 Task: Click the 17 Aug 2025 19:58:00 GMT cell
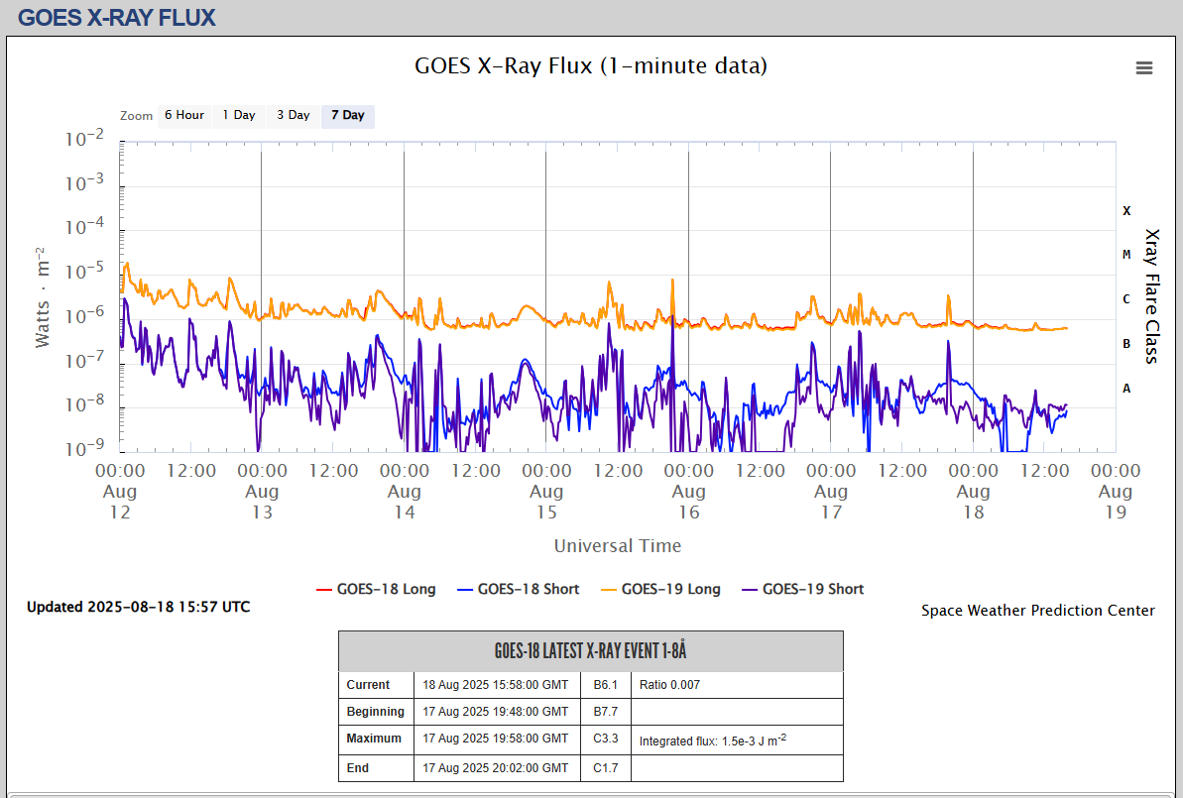coord(496,739)
